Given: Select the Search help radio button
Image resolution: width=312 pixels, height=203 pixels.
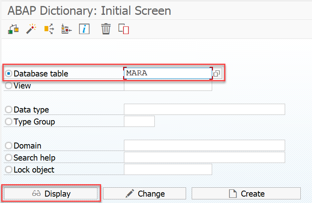Looking at the screenshot, I should click(9, 158).
